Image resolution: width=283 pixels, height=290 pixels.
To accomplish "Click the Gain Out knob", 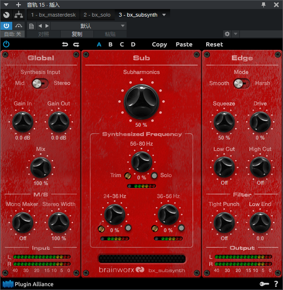I will pos(59,122).
